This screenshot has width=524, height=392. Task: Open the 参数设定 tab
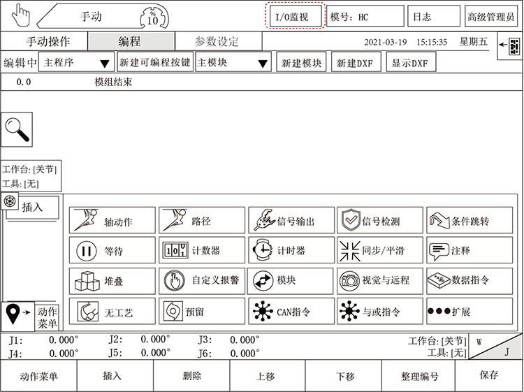216,41
